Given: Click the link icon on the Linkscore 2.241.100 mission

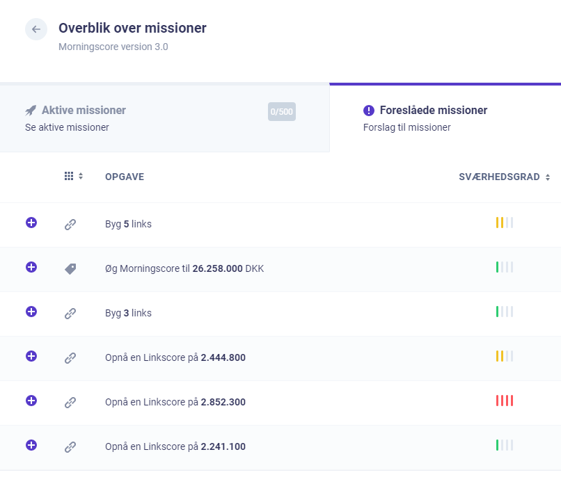Looking at the screenshot, I should pos(70,446).
